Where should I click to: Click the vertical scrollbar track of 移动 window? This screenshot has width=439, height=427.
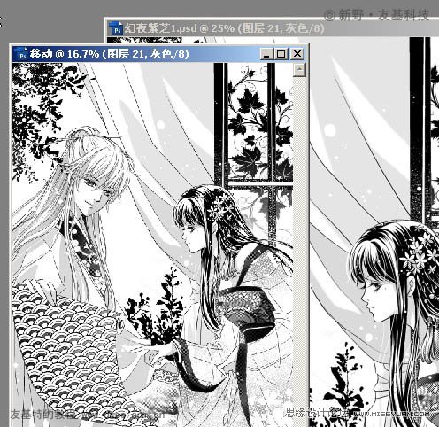(300, 251)
